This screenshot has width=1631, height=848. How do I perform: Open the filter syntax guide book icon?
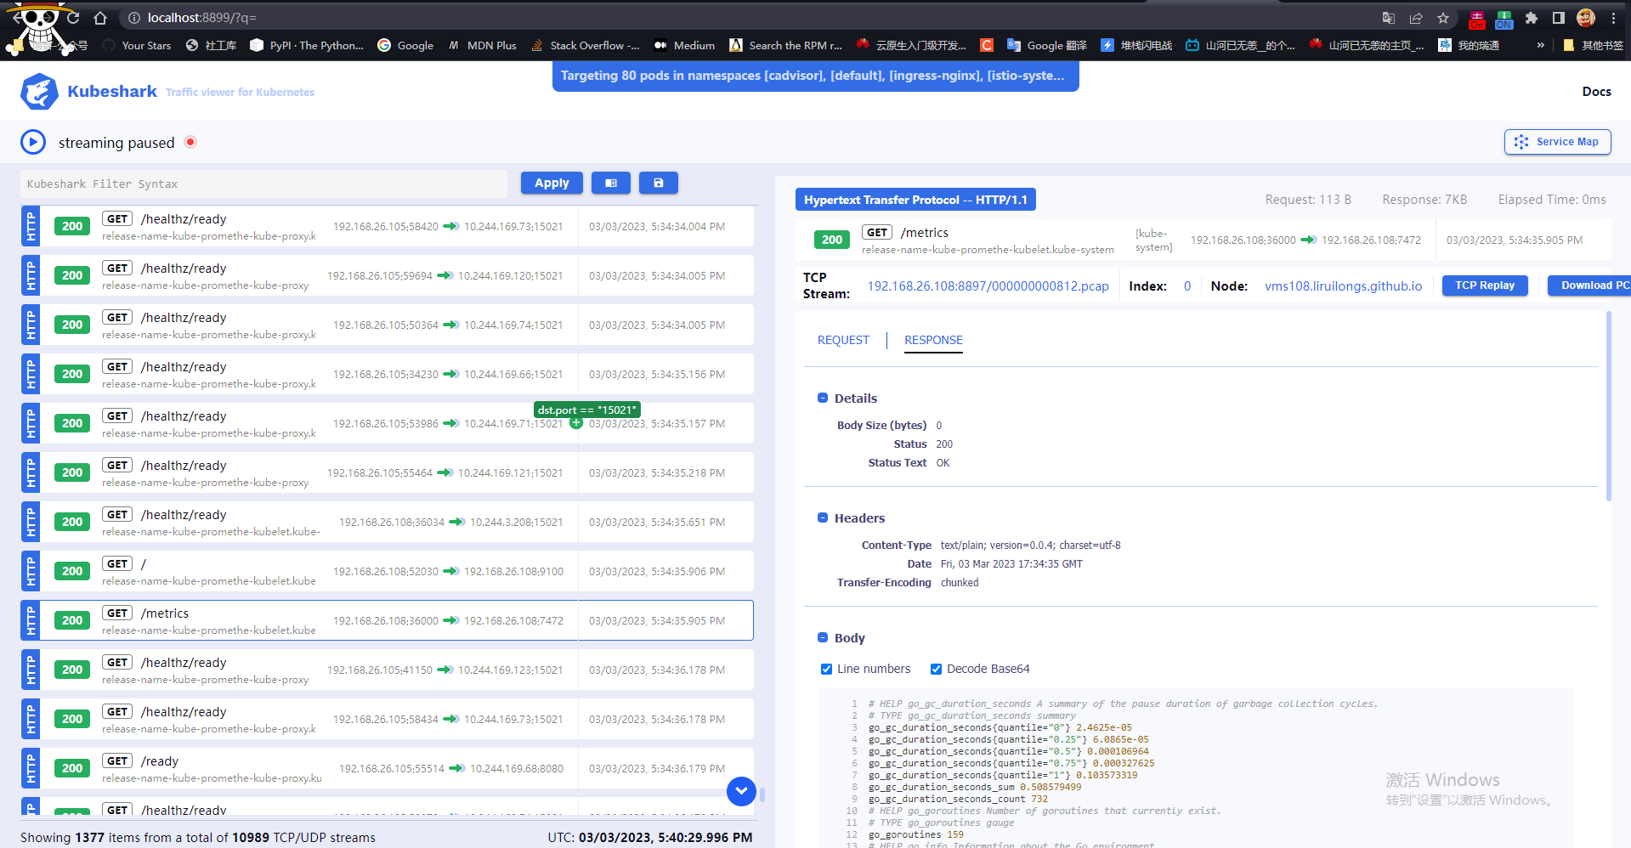[611, 183]
